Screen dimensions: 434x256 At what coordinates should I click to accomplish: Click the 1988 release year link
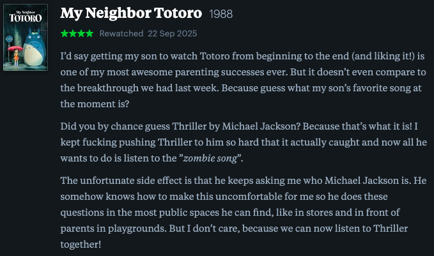click(x=221, y=14)
